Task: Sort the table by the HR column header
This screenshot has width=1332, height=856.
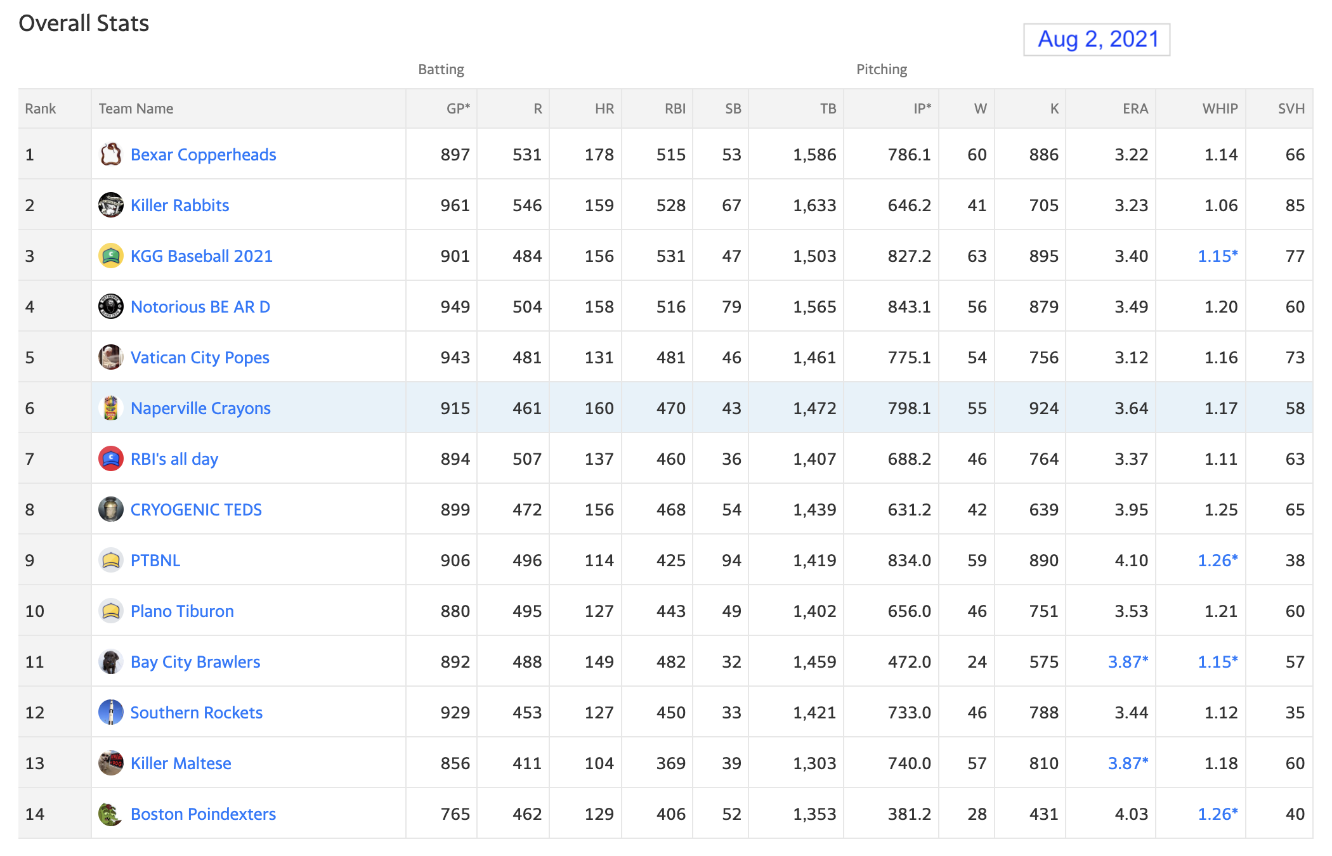Action: coord(604,108)
